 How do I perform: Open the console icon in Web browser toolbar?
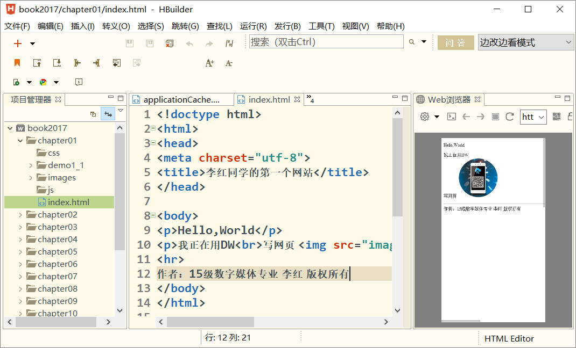coord(452,117)
